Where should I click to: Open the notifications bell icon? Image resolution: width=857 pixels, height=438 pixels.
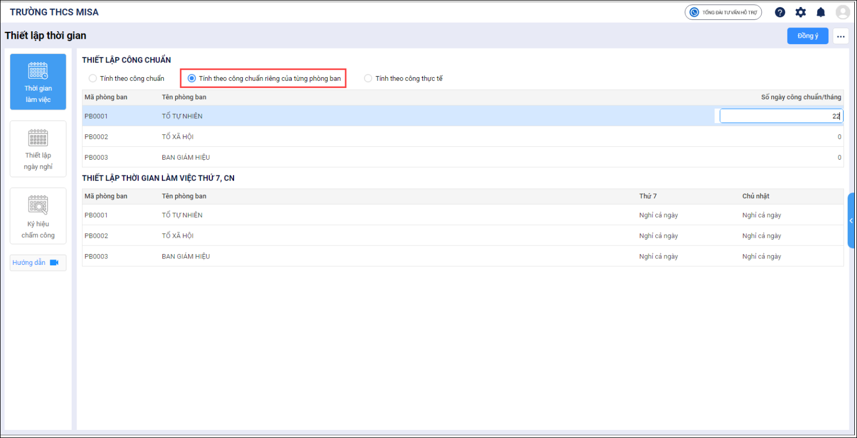[821, 12]
